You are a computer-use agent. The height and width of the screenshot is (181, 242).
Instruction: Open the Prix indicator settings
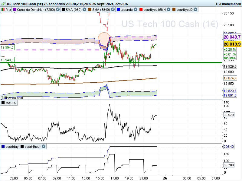(x=6, y=10)
